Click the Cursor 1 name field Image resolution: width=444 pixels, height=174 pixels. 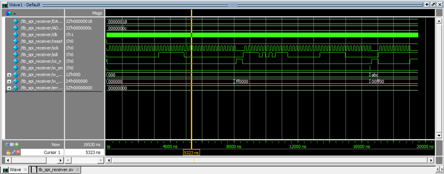42,152
